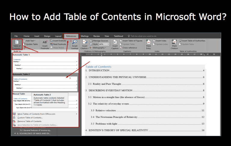The height and width of the screenshot is (146, 231).
Task: Click the Insert Footnote AB icon
Action: [x=45, y=42]
